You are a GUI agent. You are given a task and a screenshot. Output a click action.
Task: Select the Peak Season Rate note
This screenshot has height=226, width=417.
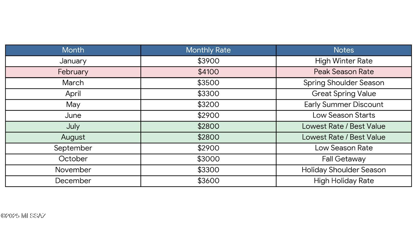[344, 72]
